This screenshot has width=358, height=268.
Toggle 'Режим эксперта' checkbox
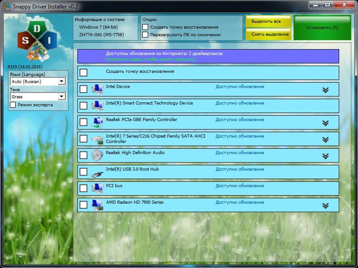pyautogui.click(x=13, y=105)
